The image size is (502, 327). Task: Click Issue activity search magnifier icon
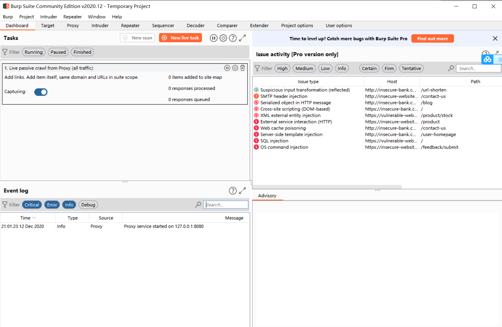[451, 68]
